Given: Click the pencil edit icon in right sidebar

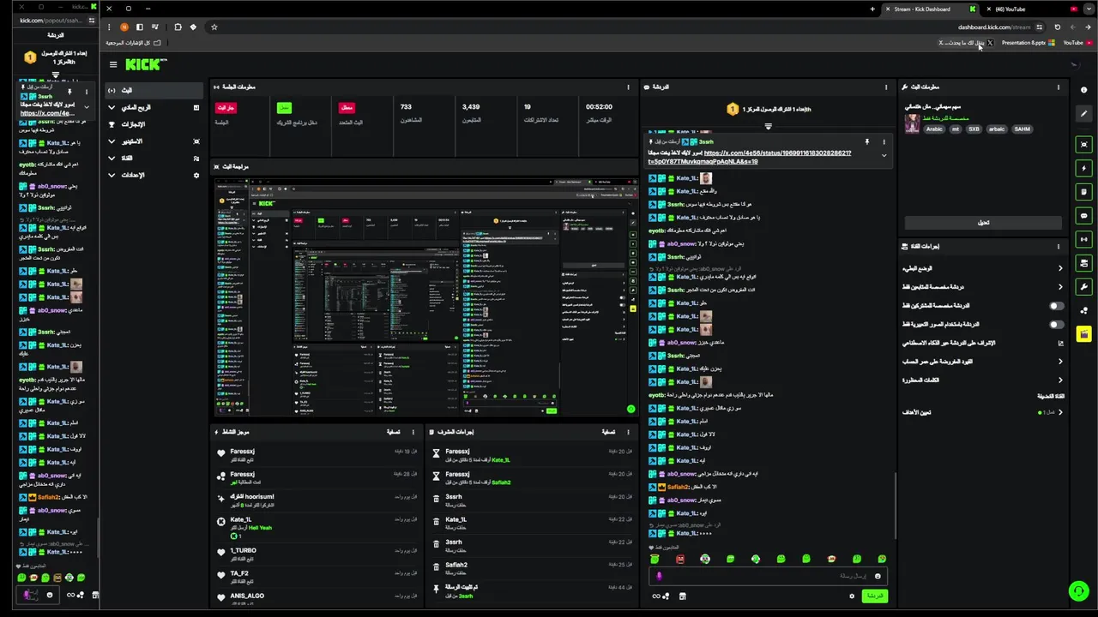Looking at the screenshot, I should click(1084, 113).
